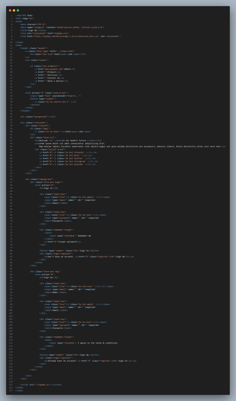The height and width of the screenshot is (401, 236).
Task: Click the Book a device anchor line
Action: coord(52,81)
